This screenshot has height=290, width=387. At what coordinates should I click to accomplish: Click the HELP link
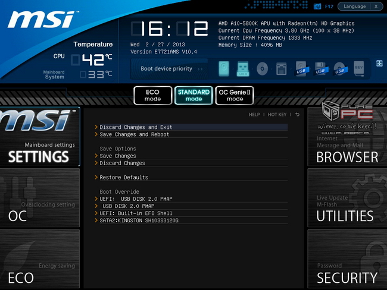[x=254, y=115]
